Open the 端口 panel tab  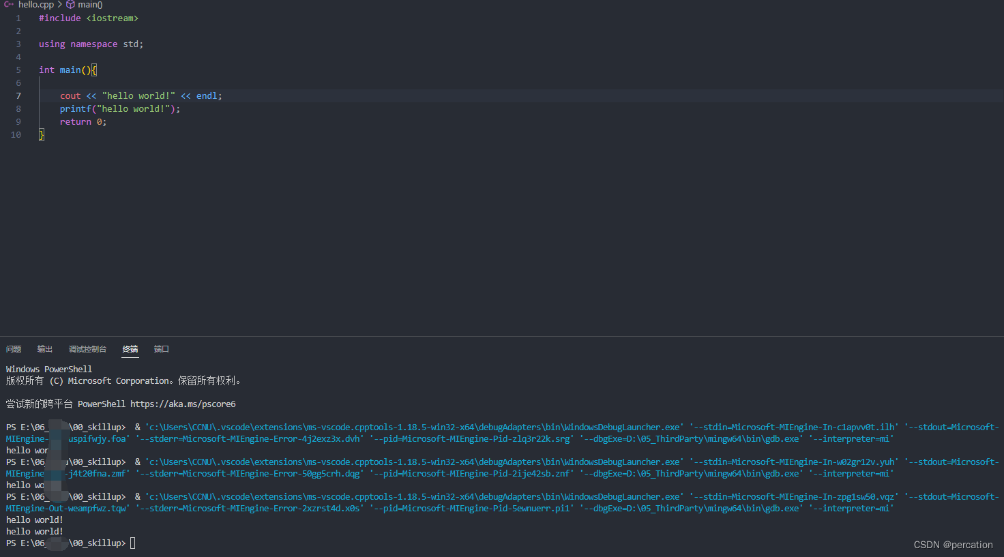[x=161, y=349]
